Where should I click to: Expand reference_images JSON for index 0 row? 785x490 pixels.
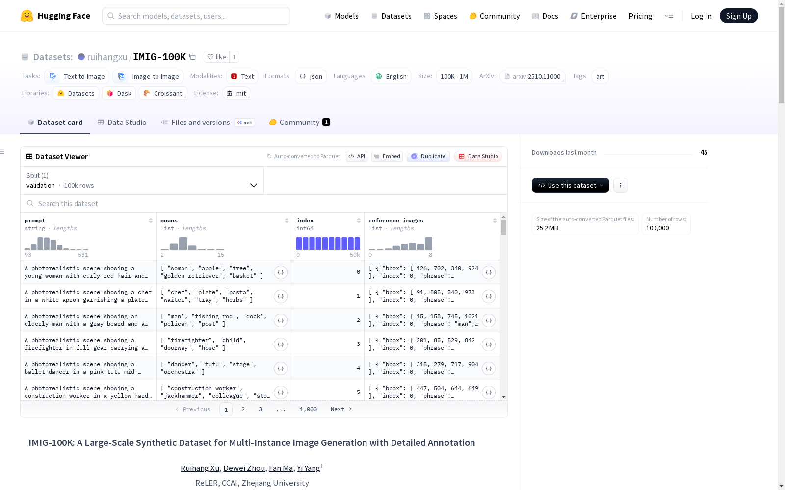tap(489, 272)
